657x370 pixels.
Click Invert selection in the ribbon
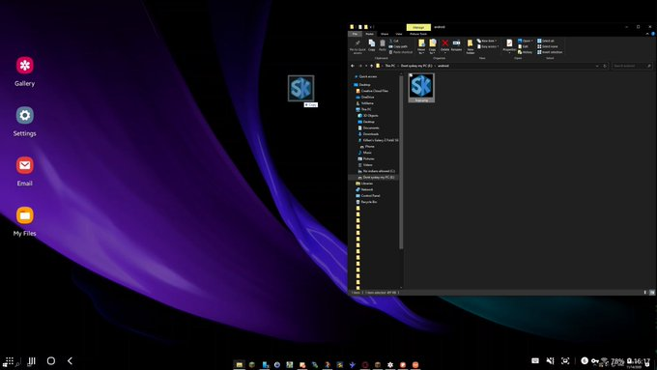(550, 52)
